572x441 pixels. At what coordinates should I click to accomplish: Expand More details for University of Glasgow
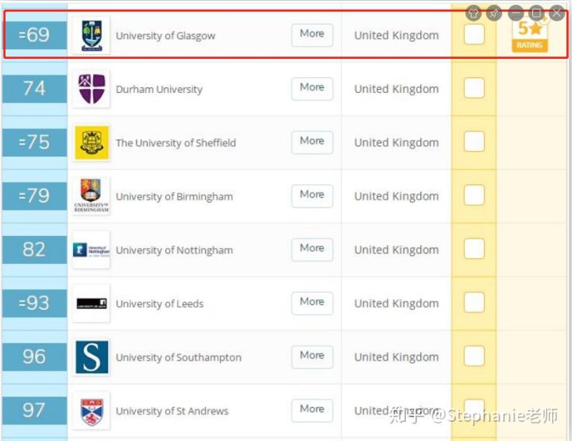click(x=312, y=35)
